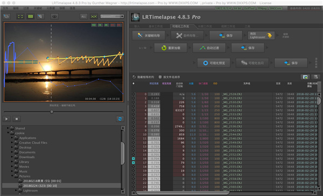This screenshot has height=196, width=323.
Task: Toggle the fullscreen preview icon
Action: point(20,17)
